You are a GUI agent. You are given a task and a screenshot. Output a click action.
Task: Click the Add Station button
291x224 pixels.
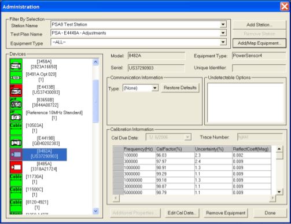[259, 25]
